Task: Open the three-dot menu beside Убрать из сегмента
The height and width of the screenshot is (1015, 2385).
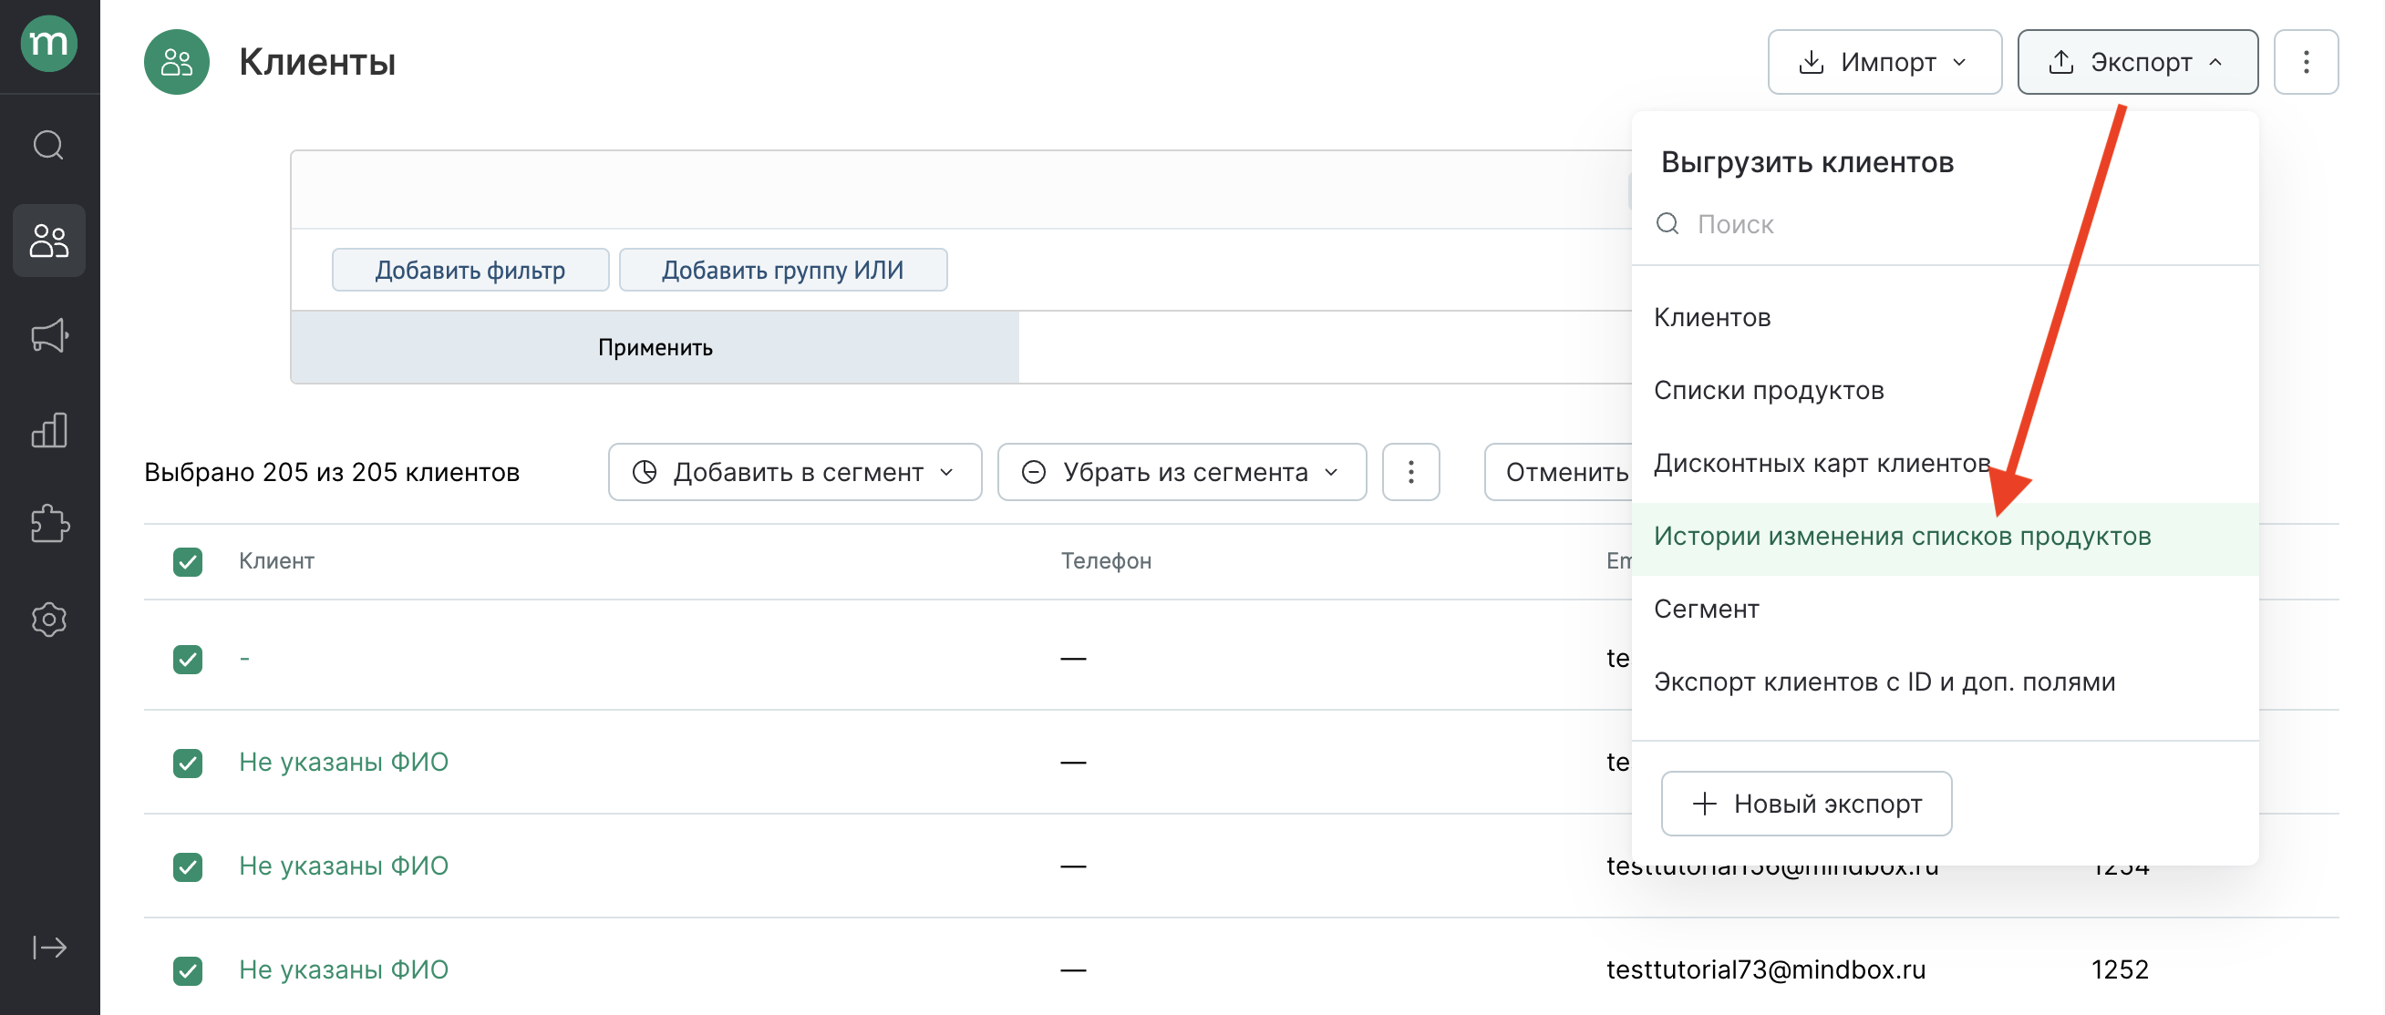Action: point(1410,472)
